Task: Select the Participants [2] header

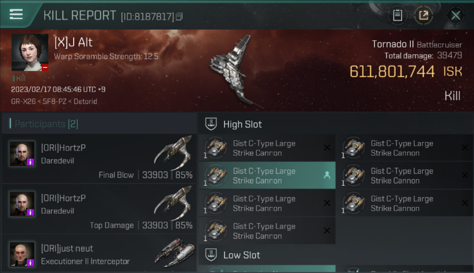Action: tap(46, 124)
